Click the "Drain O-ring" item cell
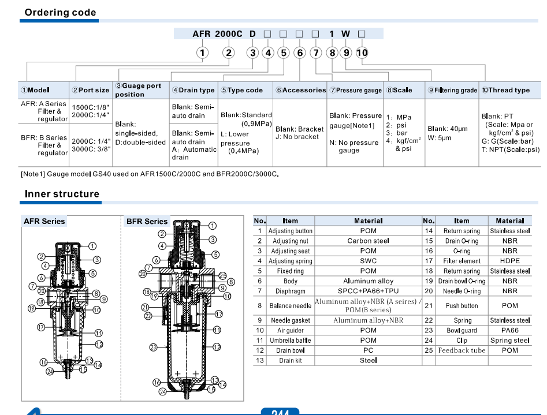Screen dimensions: 547x415 tap(462, 241)
